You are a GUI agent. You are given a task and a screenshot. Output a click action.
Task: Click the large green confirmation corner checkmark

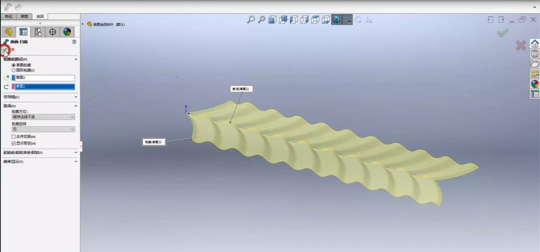(x=502, y=33)
